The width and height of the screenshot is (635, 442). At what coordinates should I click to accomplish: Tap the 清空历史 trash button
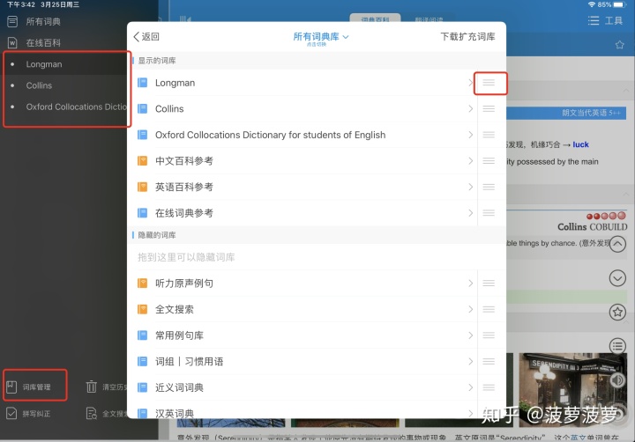pyautogui.click(x=106, y=387)
